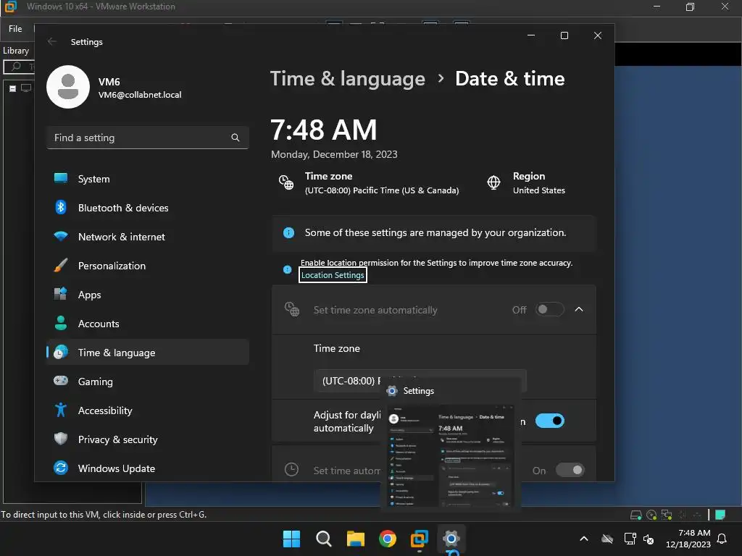Click the Settings gear taskbar icon
The width and height of the screenshot is (742, 556).
[x=451, y=539]
